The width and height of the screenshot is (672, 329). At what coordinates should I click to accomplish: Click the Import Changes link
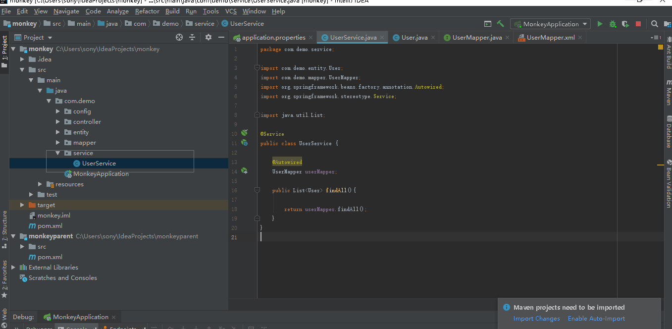pos(536,319)
